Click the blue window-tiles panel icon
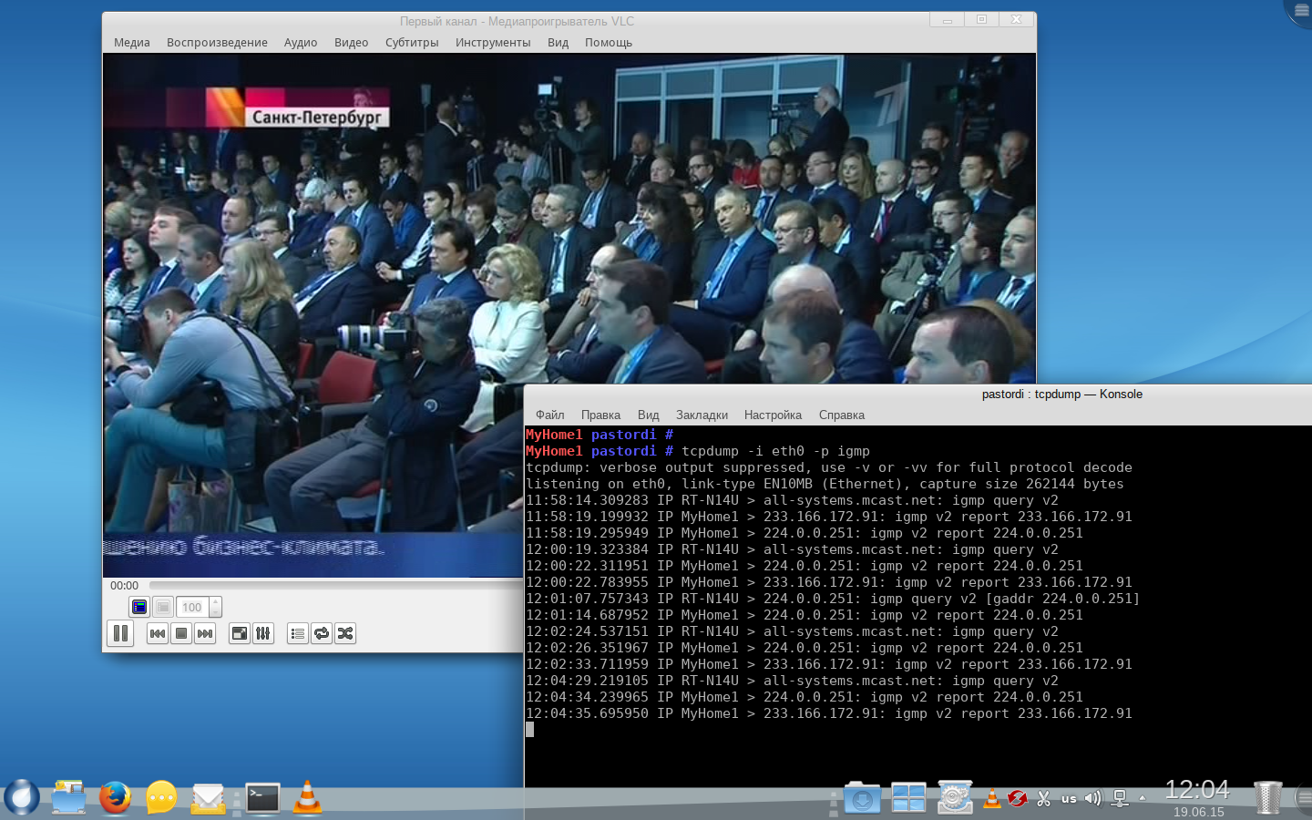 (908, 797)
